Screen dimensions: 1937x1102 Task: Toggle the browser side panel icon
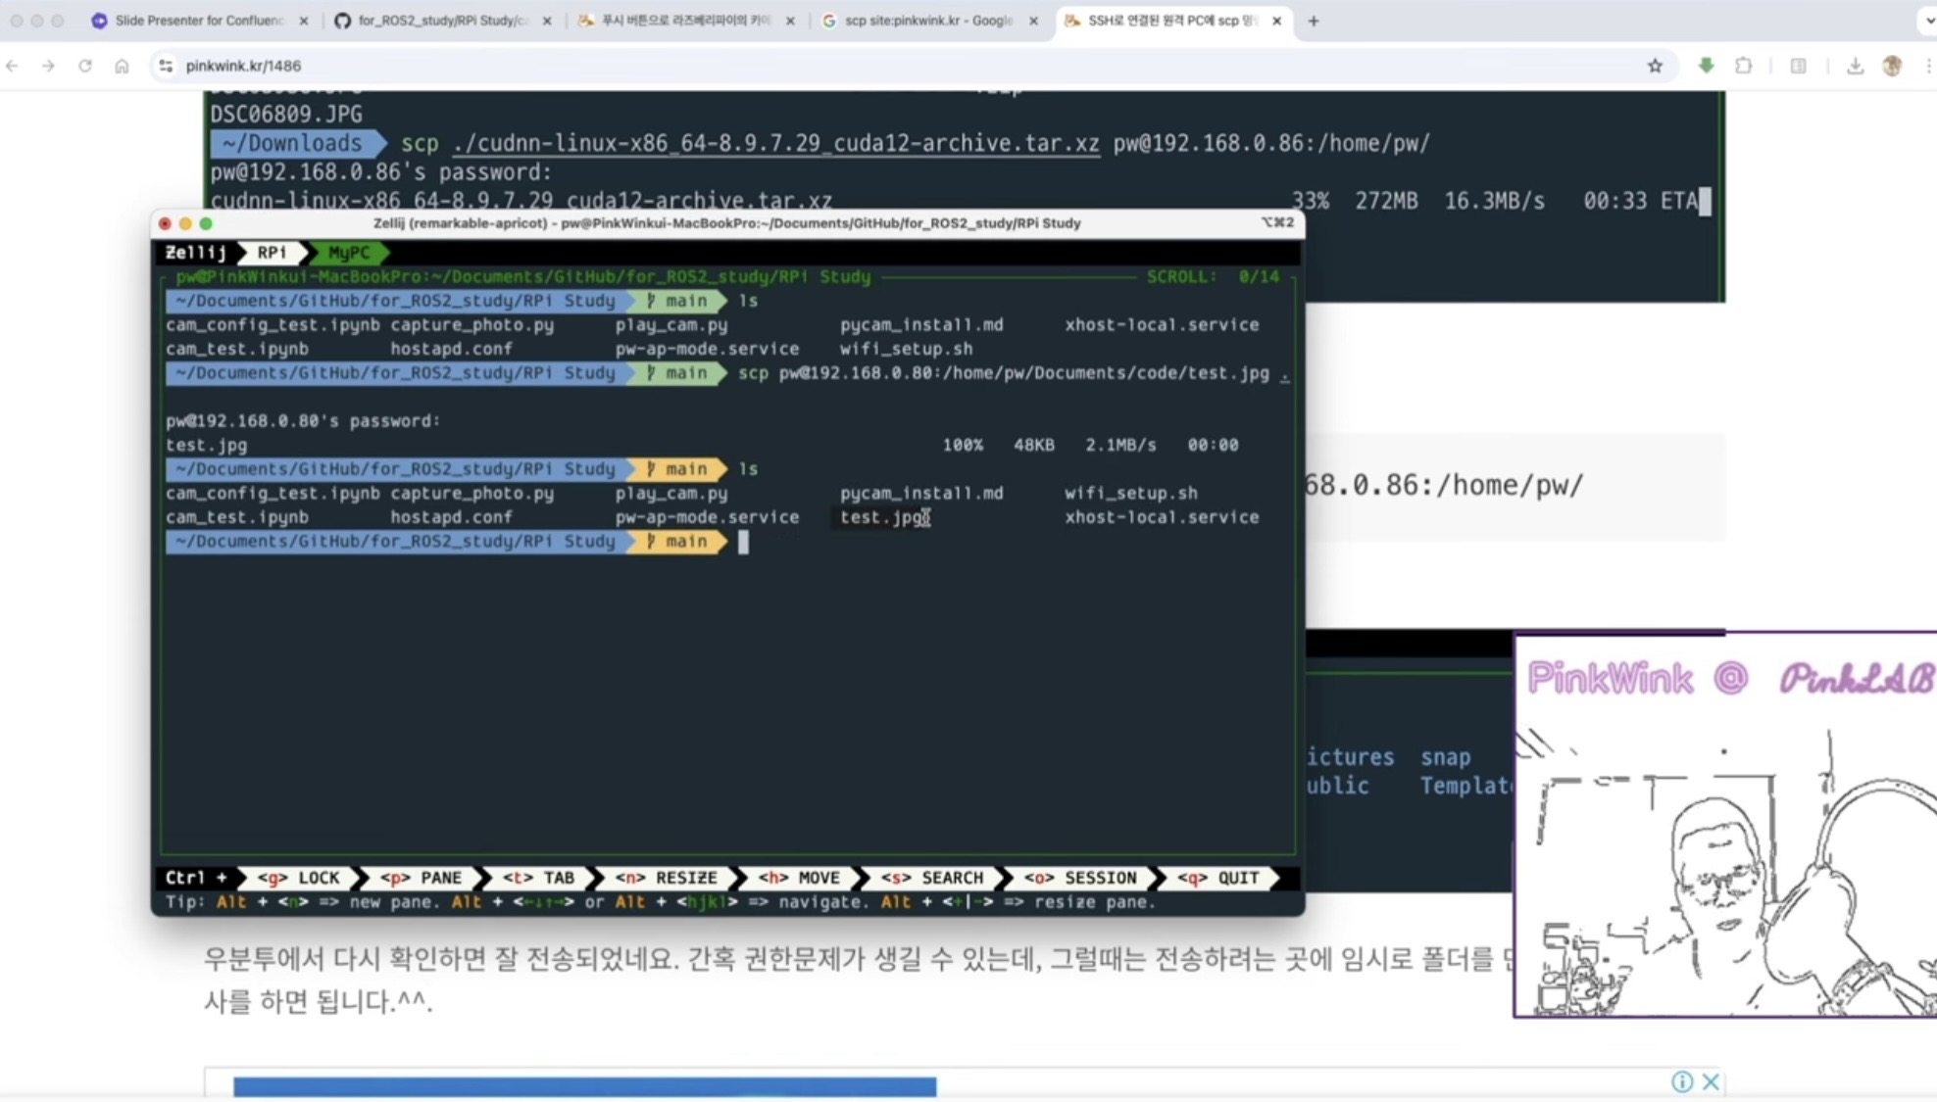pyautogui.click(x=1798, y=66)
